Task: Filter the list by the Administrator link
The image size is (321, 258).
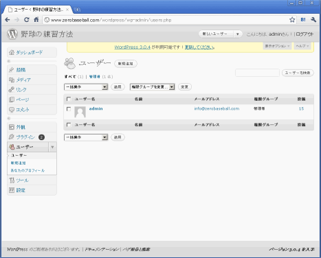Action: coord(95,77)
